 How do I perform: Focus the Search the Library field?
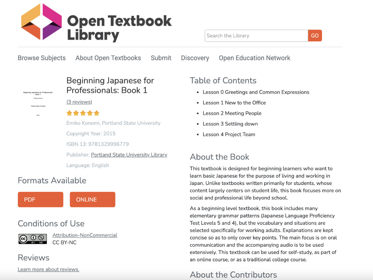pyautogui.click(x=256, y=36)
